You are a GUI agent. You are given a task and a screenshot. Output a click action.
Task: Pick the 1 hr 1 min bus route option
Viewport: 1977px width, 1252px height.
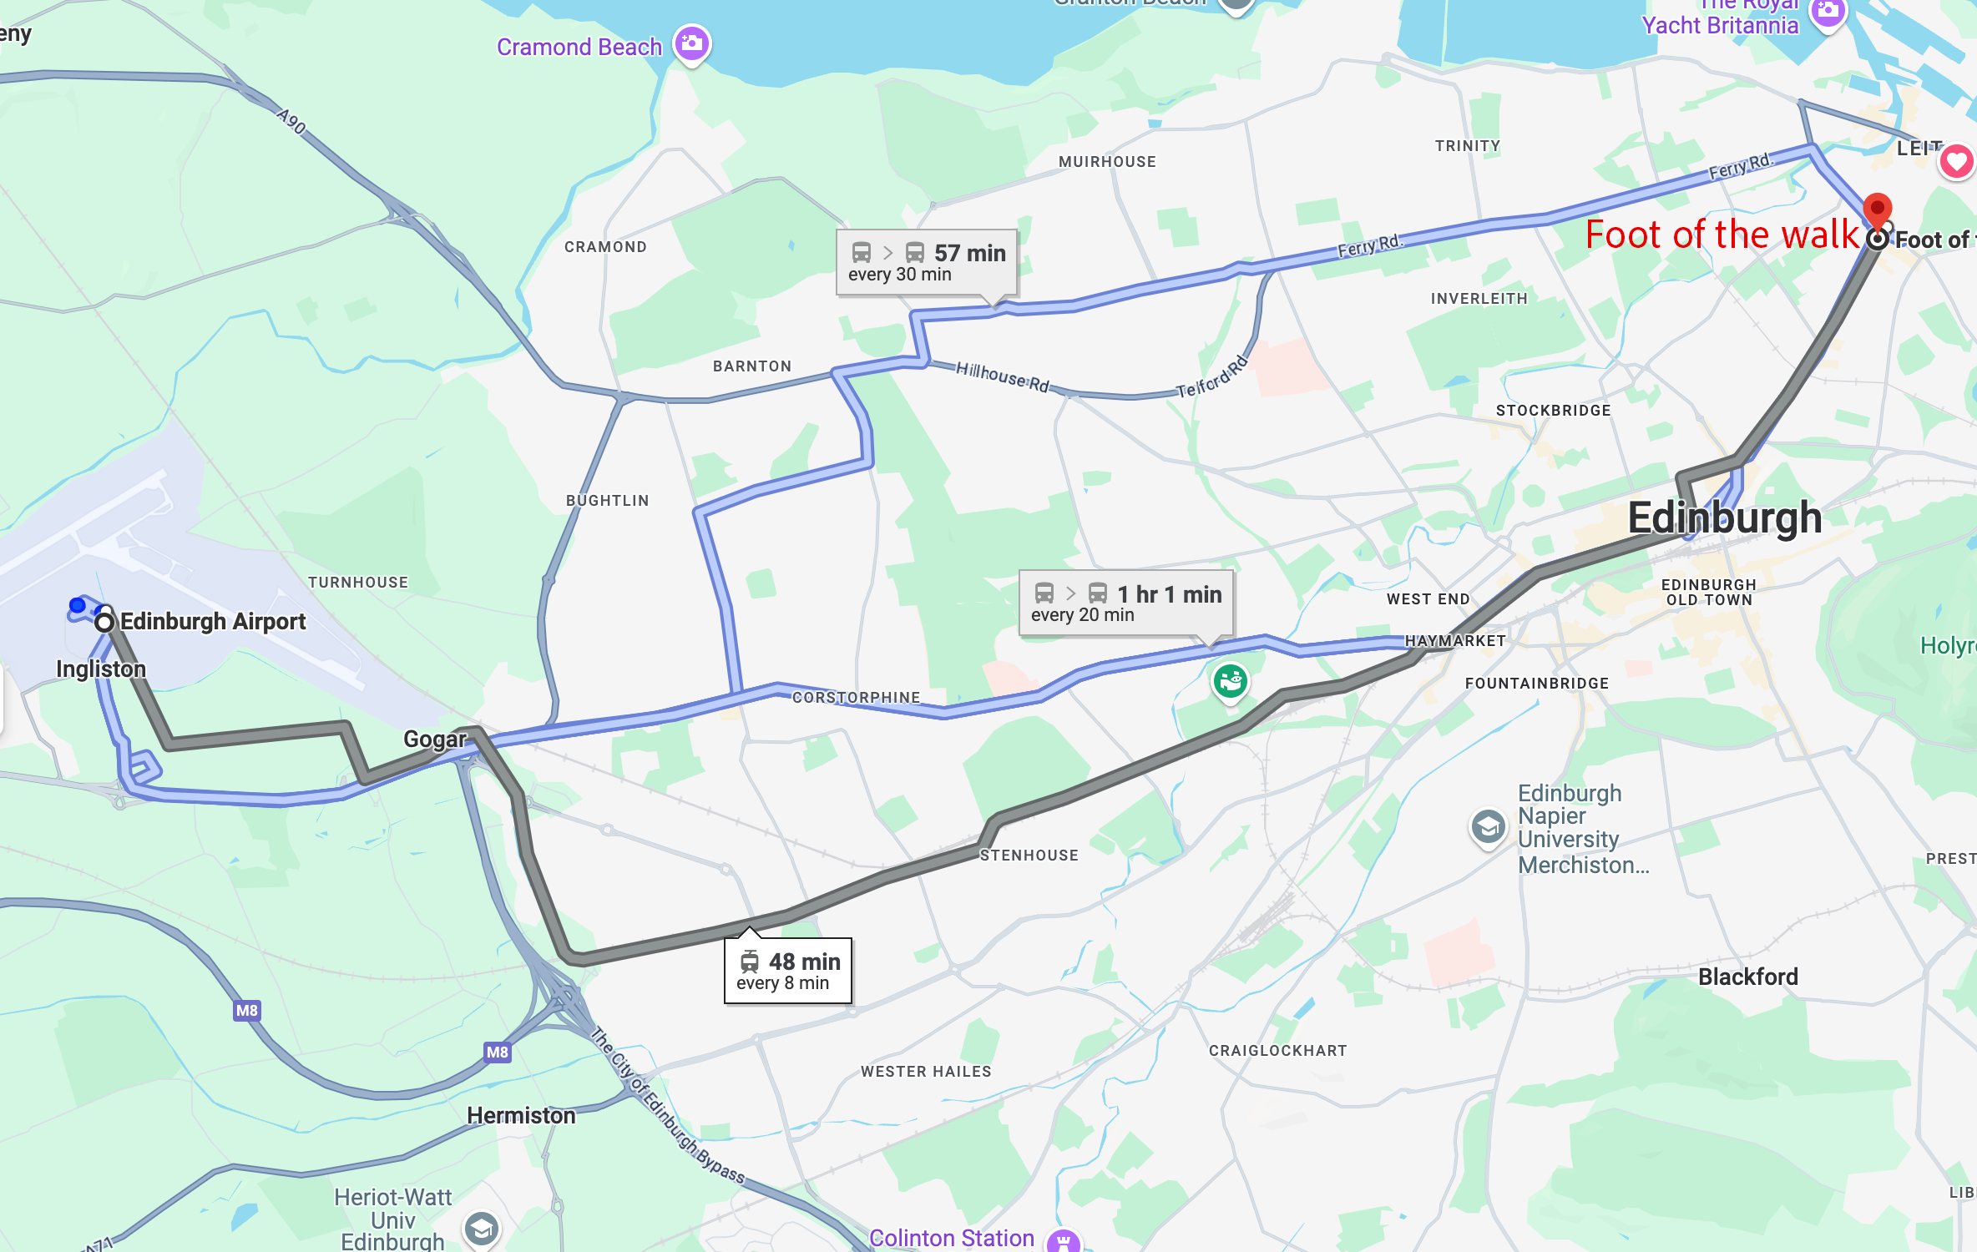pyautogui.click(x=1125, y=603)
